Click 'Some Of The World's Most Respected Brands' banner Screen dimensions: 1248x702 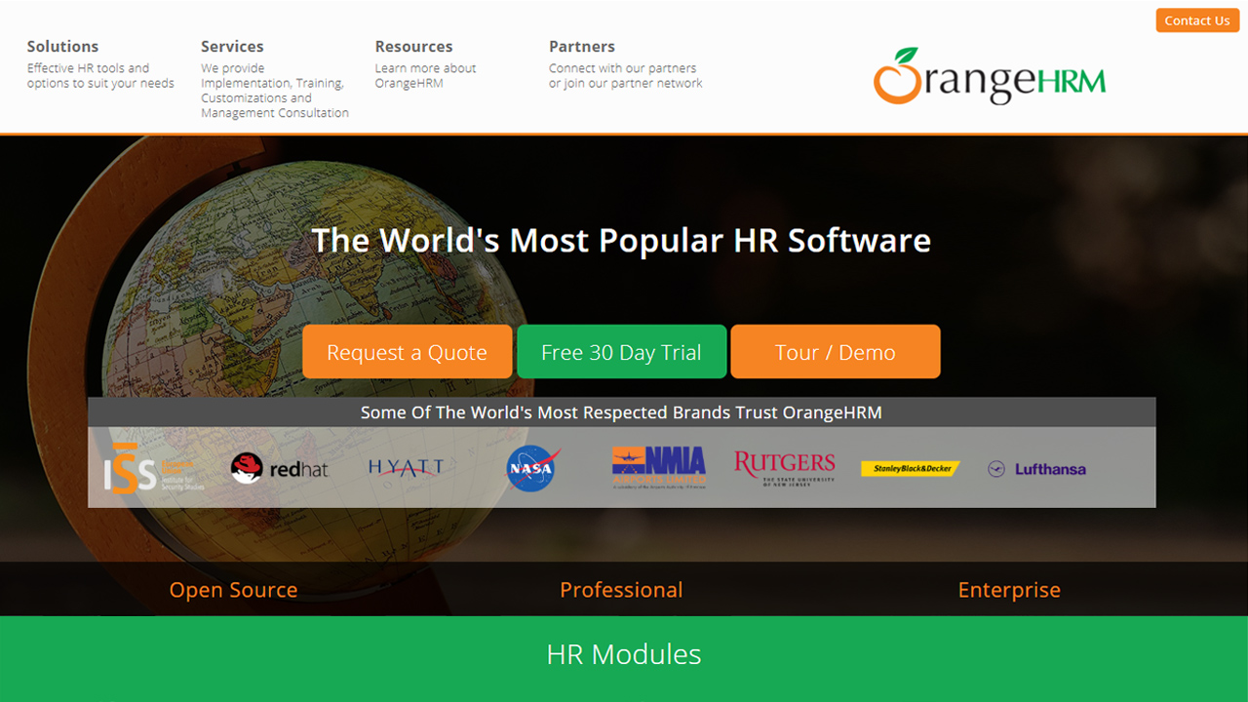621,412
